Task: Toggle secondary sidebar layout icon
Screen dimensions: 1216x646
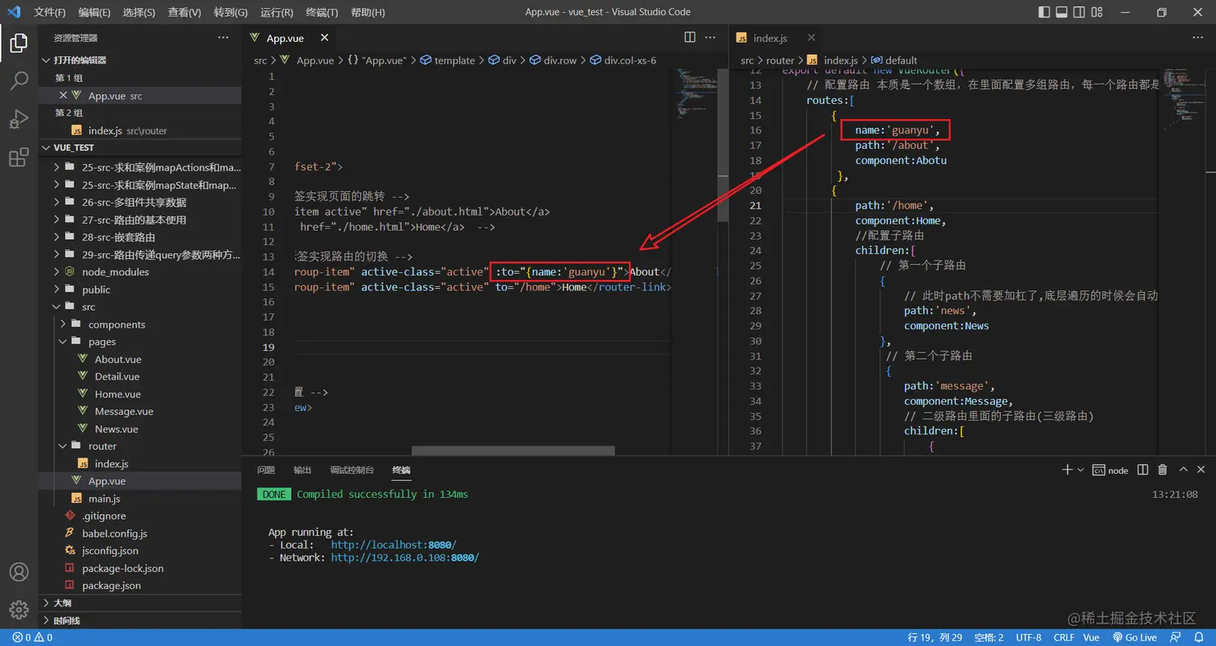Action: pos(1080,12)
